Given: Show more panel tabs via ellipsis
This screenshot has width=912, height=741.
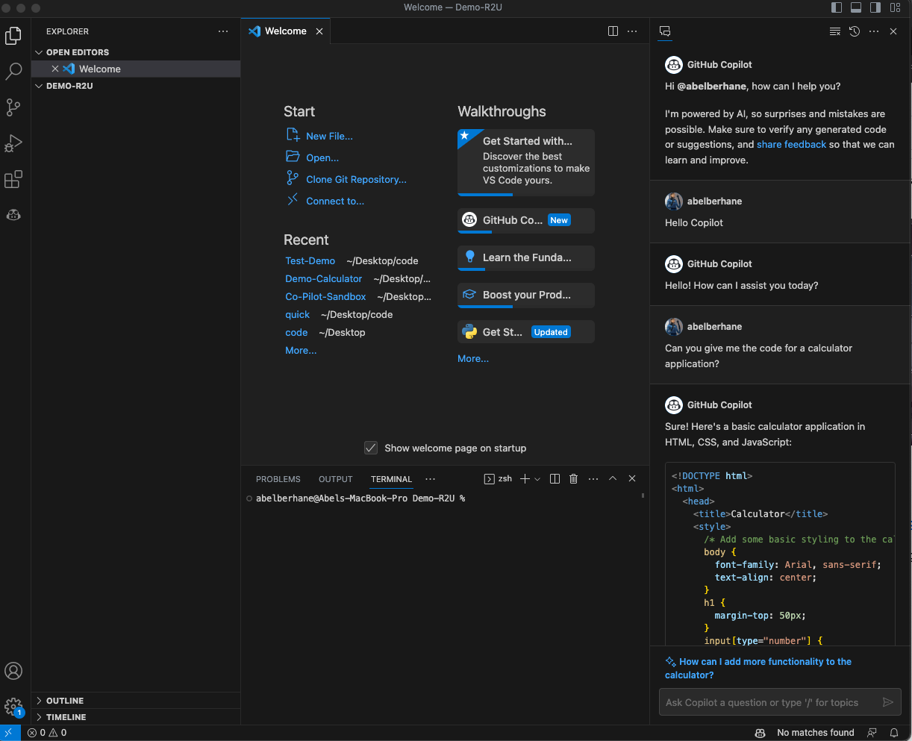Looking at the screenshot, I should pos(430,479).
